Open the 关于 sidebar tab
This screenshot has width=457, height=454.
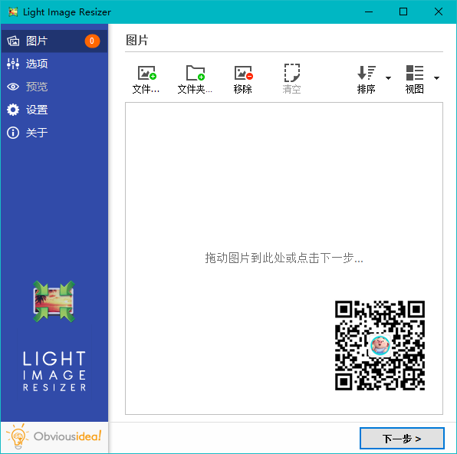(x=54, y=133)
